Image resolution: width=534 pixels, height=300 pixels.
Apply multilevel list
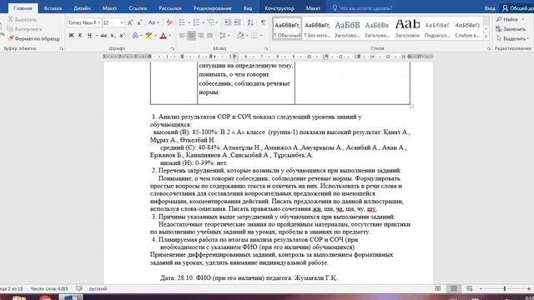click(211, 22)
